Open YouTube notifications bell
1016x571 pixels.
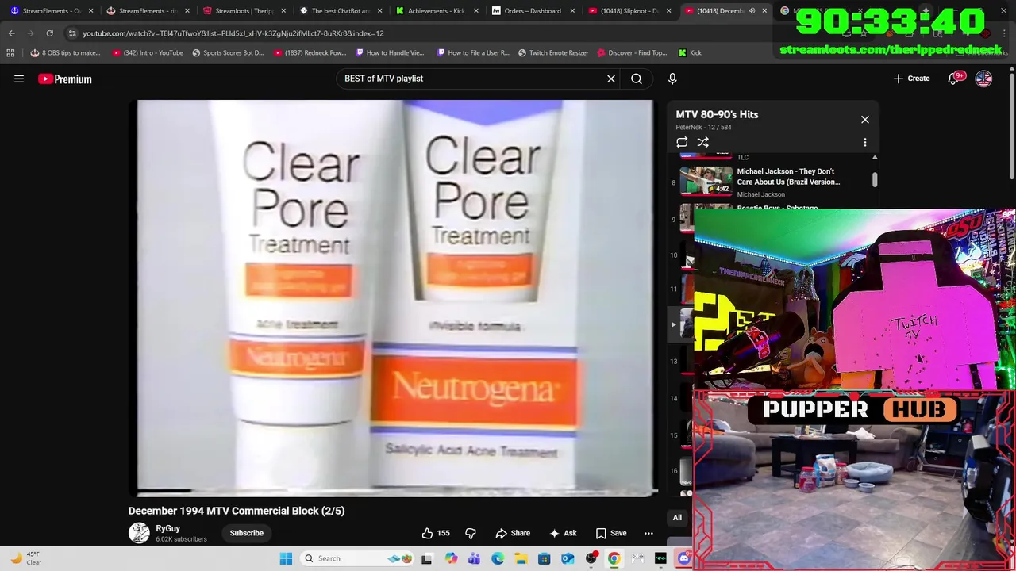tap(953, 79)
